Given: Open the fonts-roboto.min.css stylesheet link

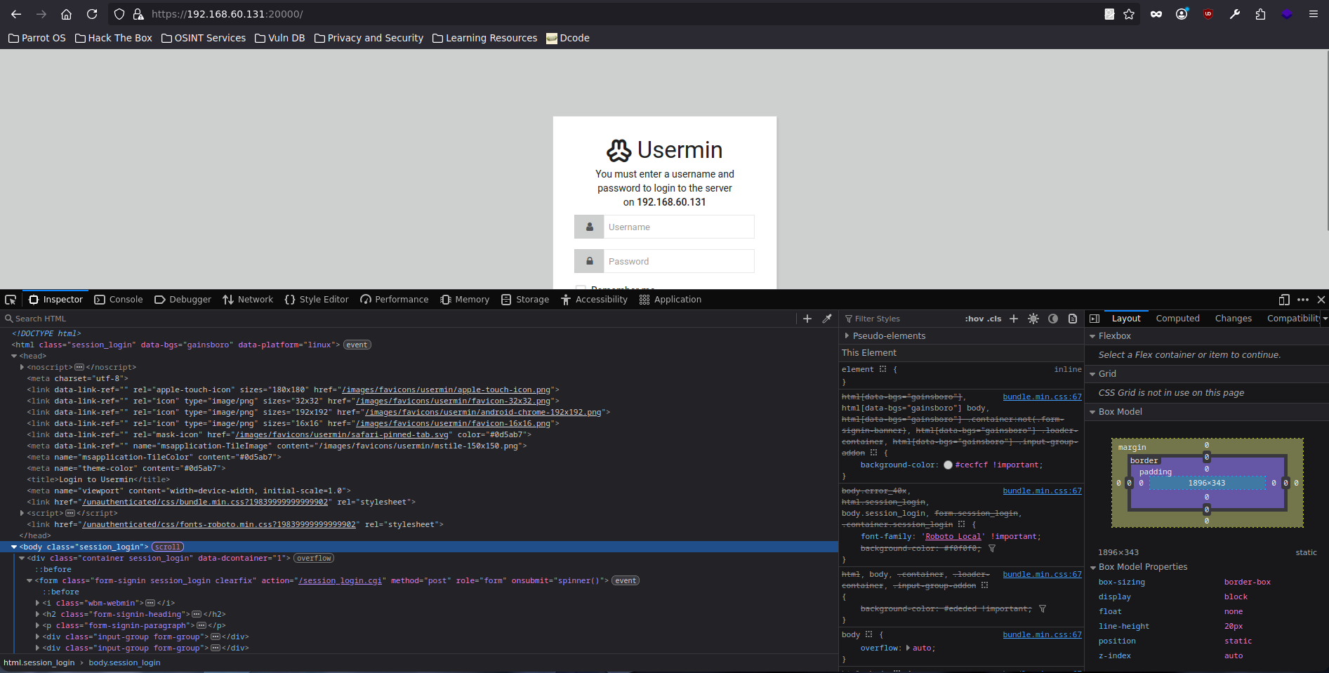Looking at the screenshot, I should tap(219, 525).
